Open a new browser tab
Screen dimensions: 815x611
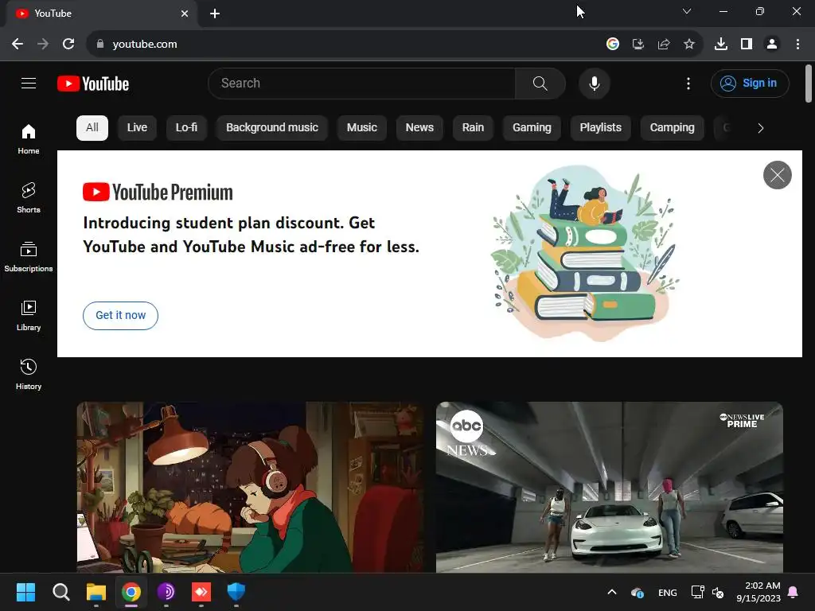[x=215, y=14]
